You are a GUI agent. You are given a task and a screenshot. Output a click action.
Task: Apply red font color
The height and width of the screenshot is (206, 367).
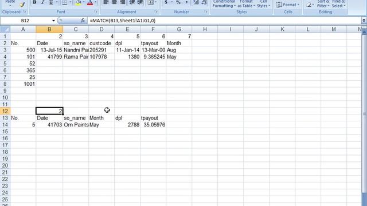click(90, 2)
